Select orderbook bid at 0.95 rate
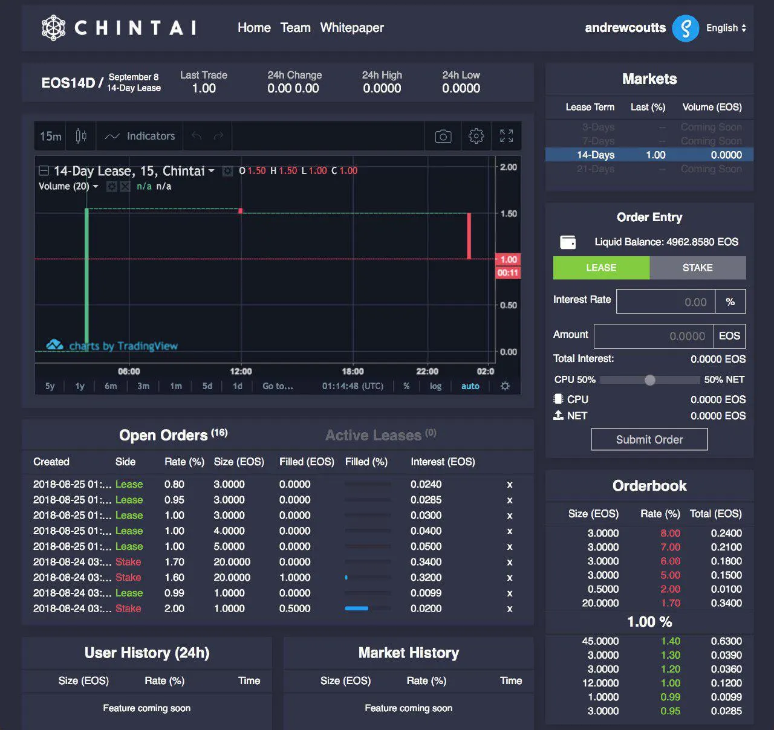The image size is (774, 730). (649, 711)
